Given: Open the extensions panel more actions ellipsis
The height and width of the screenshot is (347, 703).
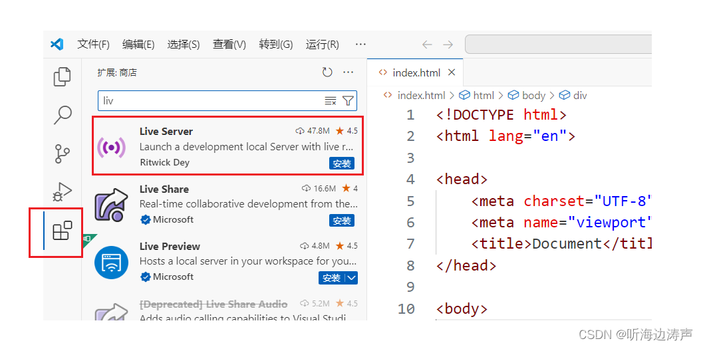Looking at the screenshot, I should pos(349,72).
